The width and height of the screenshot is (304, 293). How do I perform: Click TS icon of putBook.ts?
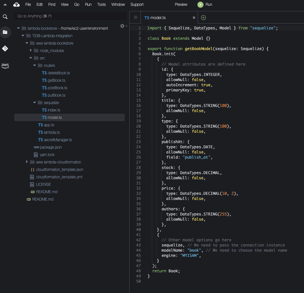tap(44, 95)
